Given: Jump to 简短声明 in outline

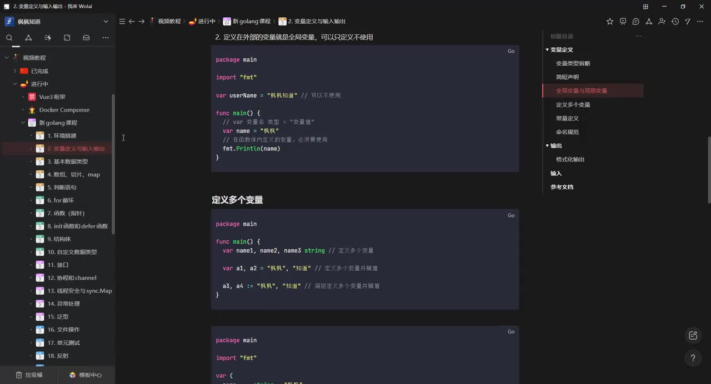Looking at the screenshot, I should click(567, 77).
